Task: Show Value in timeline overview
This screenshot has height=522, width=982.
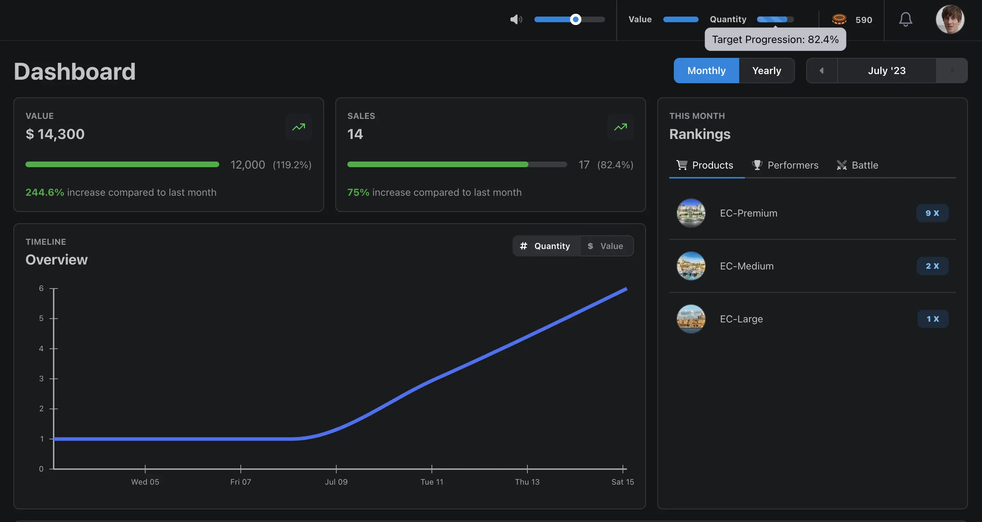Action: tap(606, 246)
